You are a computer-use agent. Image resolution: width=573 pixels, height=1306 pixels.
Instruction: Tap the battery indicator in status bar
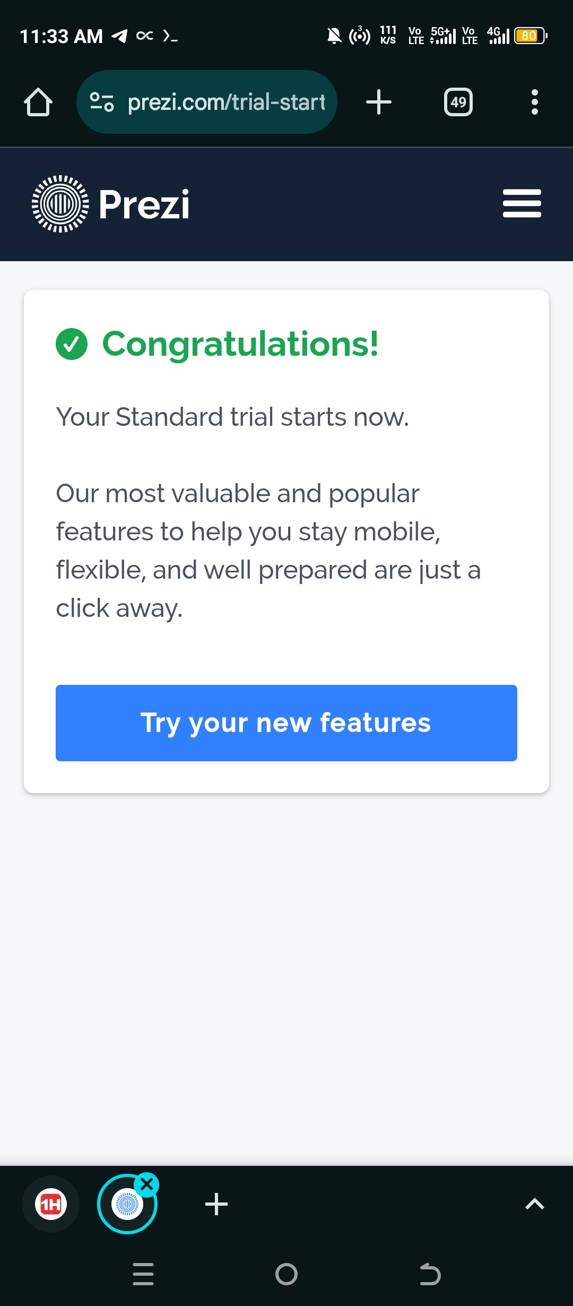click(530, 36)
